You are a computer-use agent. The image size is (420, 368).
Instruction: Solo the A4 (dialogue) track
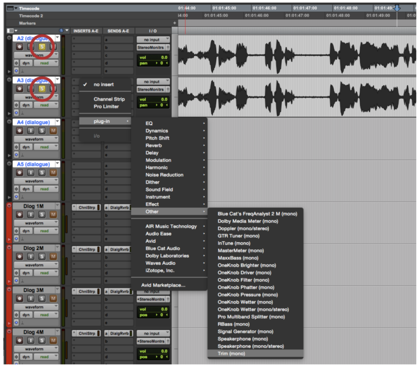coord(42,131)
